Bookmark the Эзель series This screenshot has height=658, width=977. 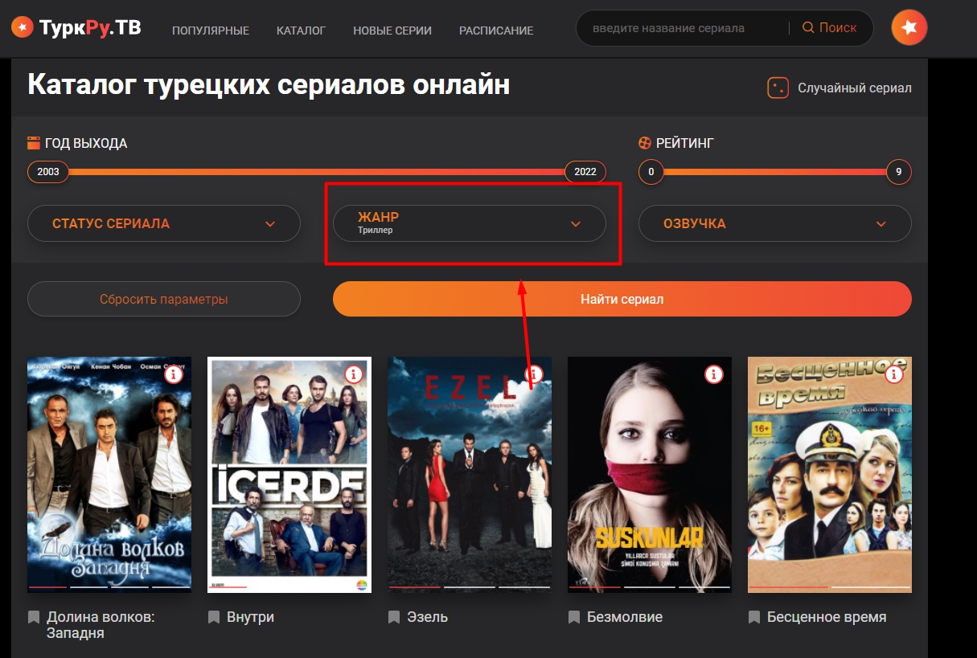(x=394, y=617)
